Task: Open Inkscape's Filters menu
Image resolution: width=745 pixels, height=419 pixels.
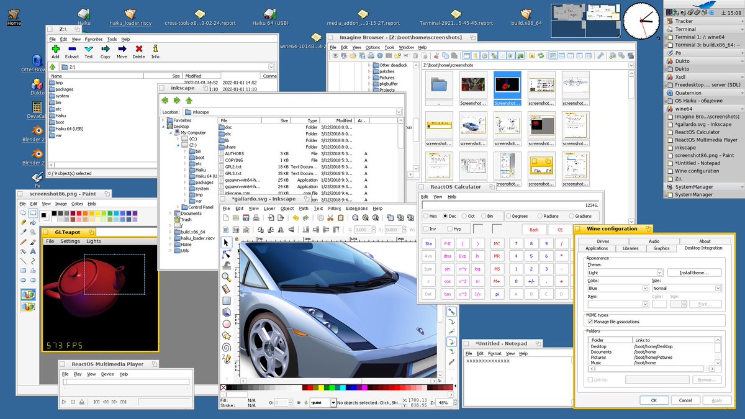Action: click(334, 209)
